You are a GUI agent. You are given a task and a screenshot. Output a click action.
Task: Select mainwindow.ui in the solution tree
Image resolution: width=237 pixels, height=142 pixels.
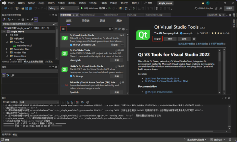coord(24,46)
